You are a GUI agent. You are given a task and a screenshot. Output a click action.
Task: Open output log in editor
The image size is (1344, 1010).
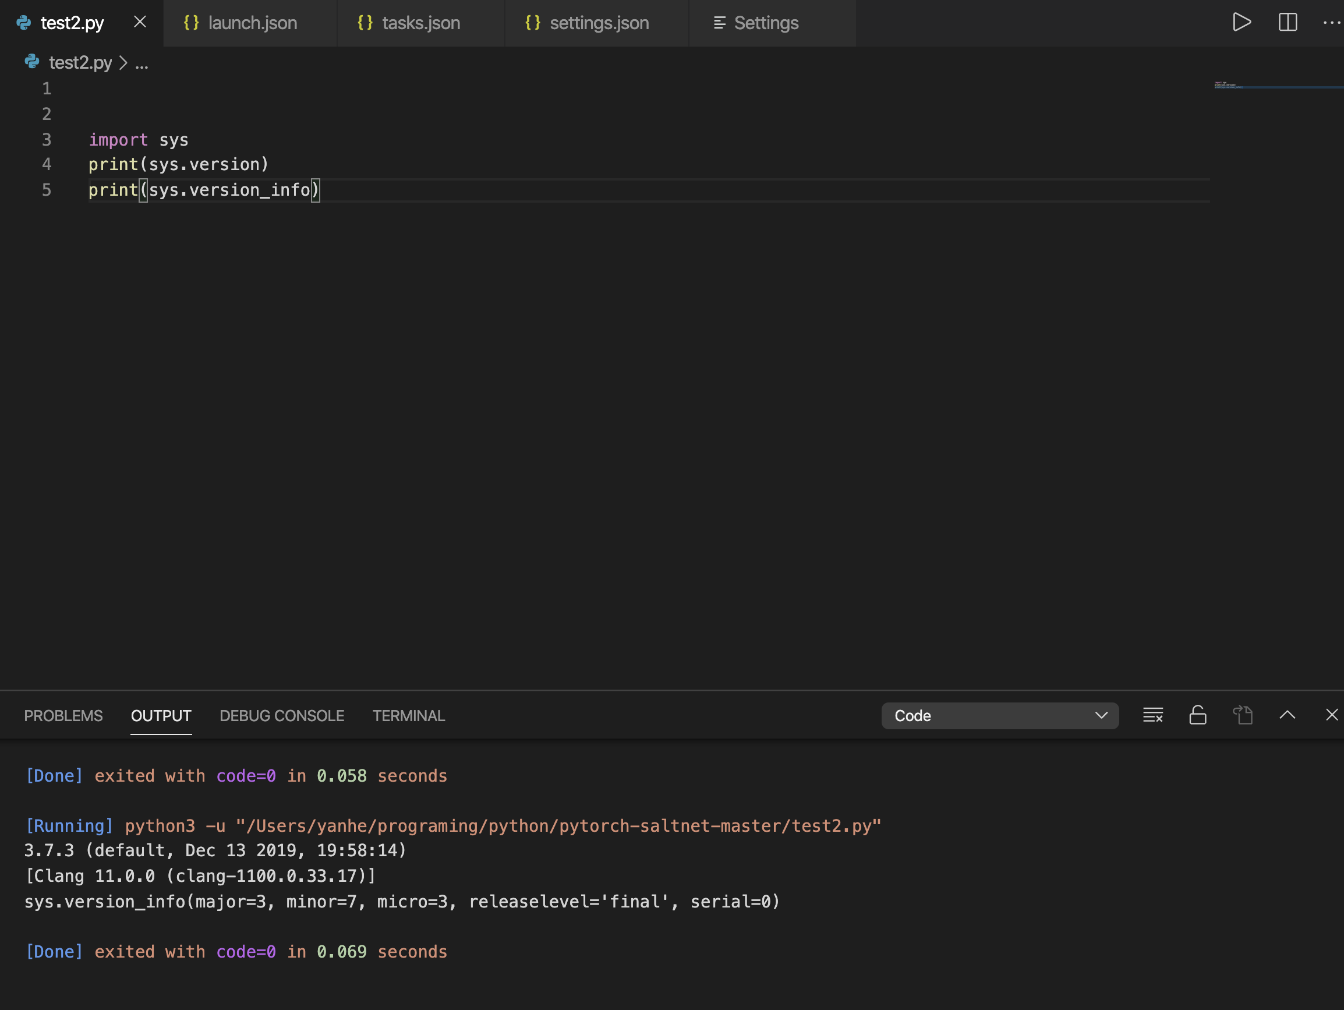[x=1243, y=715]
